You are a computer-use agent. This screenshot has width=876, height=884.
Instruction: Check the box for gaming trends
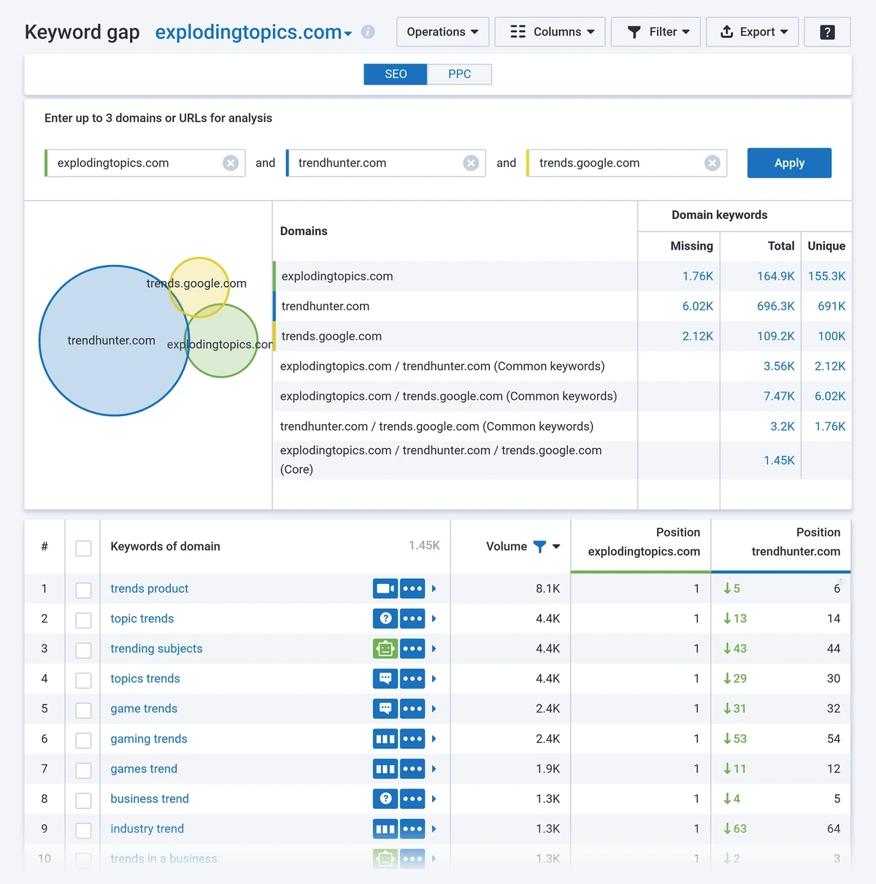coord(83,740)
